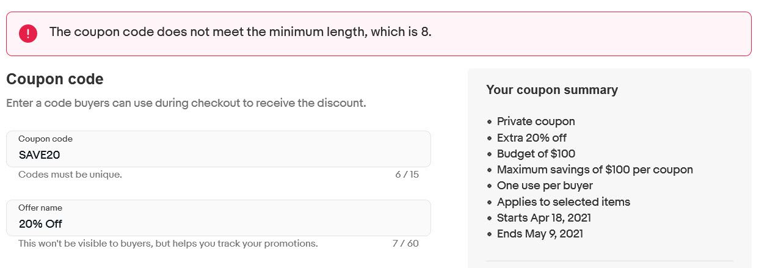Click 'Applies to selected items' in summary
Screen dimensions: 770x268
(x=563, y=201)
